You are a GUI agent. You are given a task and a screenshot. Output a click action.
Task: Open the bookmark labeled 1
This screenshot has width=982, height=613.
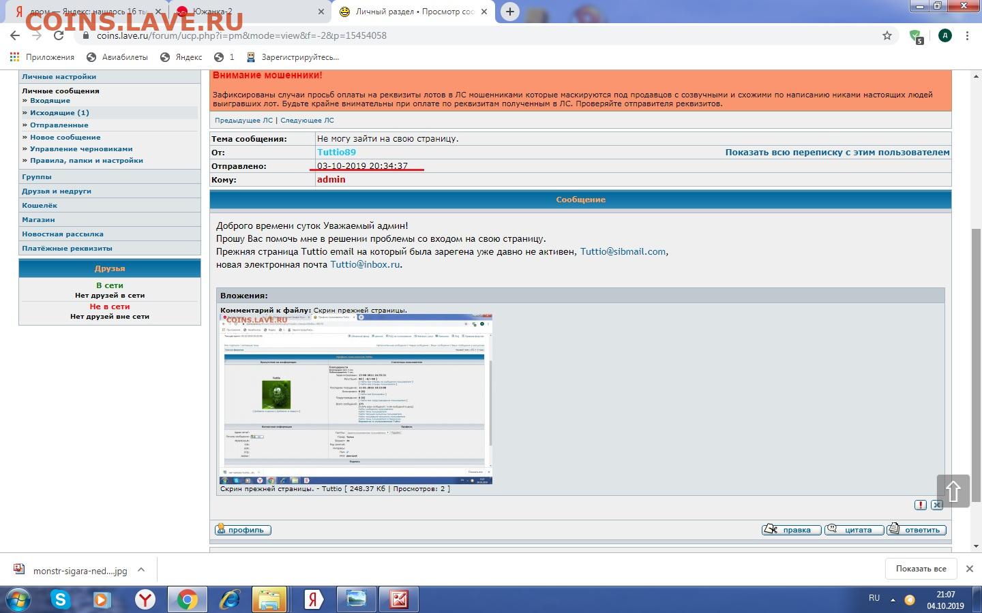tap(224, 57)
